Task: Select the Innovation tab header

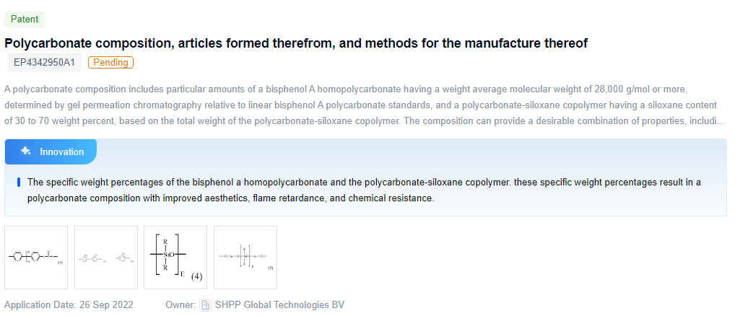Action: pos(51,152)
